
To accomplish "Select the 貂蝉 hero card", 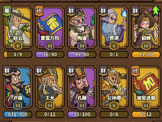I will 146,27.
